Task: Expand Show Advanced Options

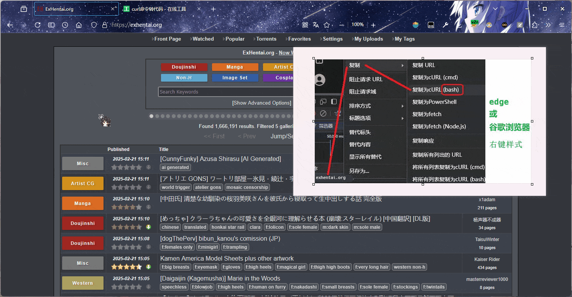Action: tap(261, 103)
